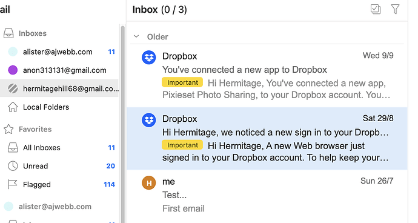Click the Inboxes tray icon
Image resolution: width=418 pixels, height=223 pixels.
click(8, 33)
